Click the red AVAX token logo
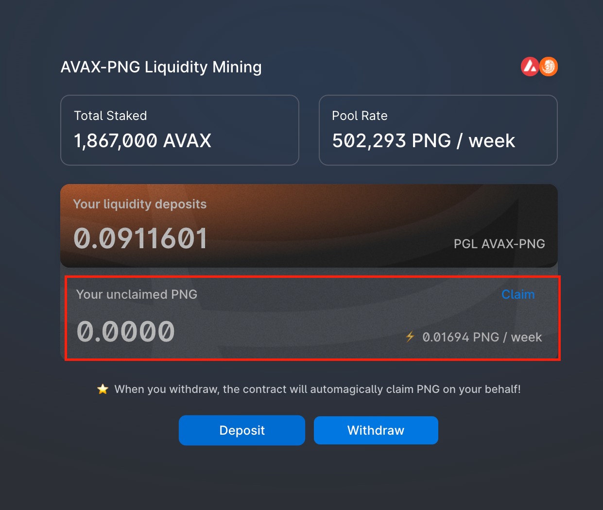The image size is (603, 510). click(x=529, y=67)
